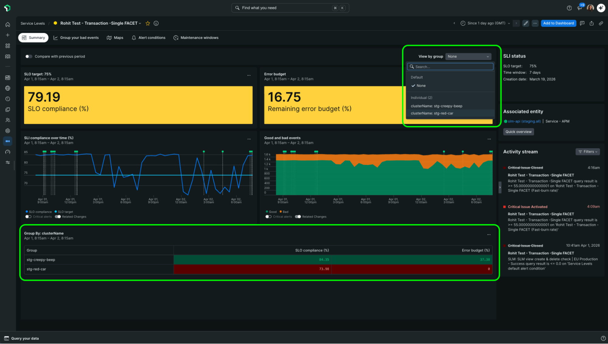Click the 79.19 SLO compliance tile
This screenshot has height=344, width=608.
click(x=138, y=105)
